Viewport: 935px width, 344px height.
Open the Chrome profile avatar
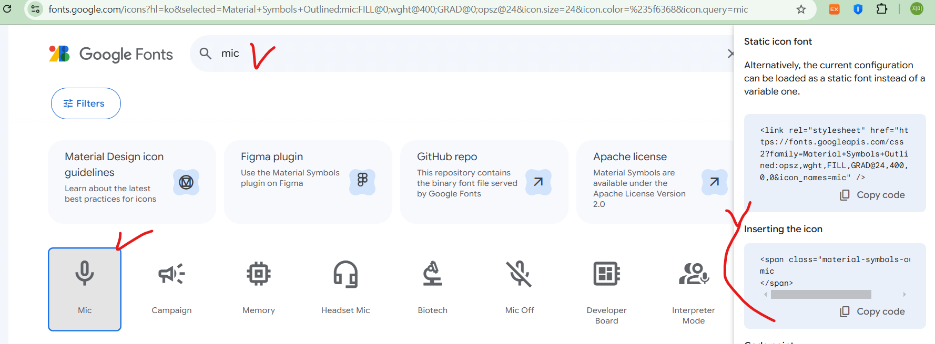click(917, 8)
